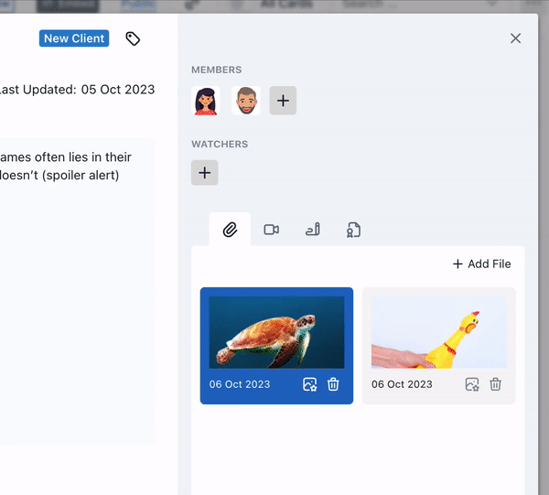
Task: Open the signature pen tab
Action: tap(312, 230)
